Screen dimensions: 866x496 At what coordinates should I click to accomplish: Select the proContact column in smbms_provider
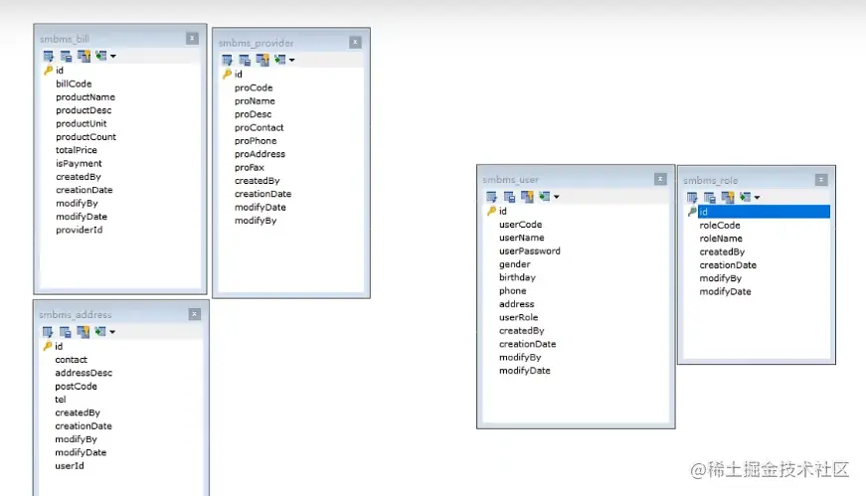coord(260,127)
